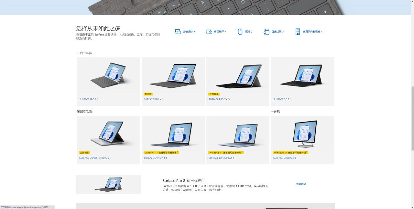This screenshot has height=209, width=414.
Task: Click the 笔记本电脑 category heading
Action: coord(84,112)
